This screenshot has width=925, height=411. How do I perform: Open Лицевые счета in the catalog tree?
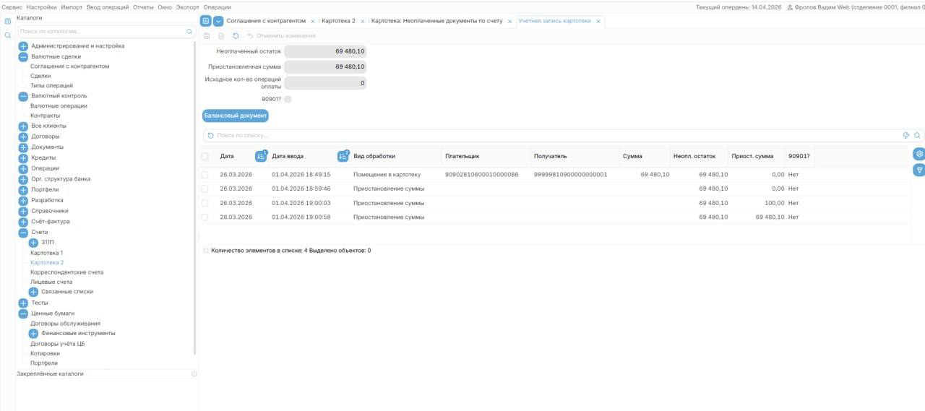tap(51, 282)
